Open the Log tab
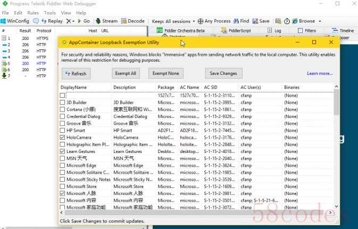 click(274, 31)
